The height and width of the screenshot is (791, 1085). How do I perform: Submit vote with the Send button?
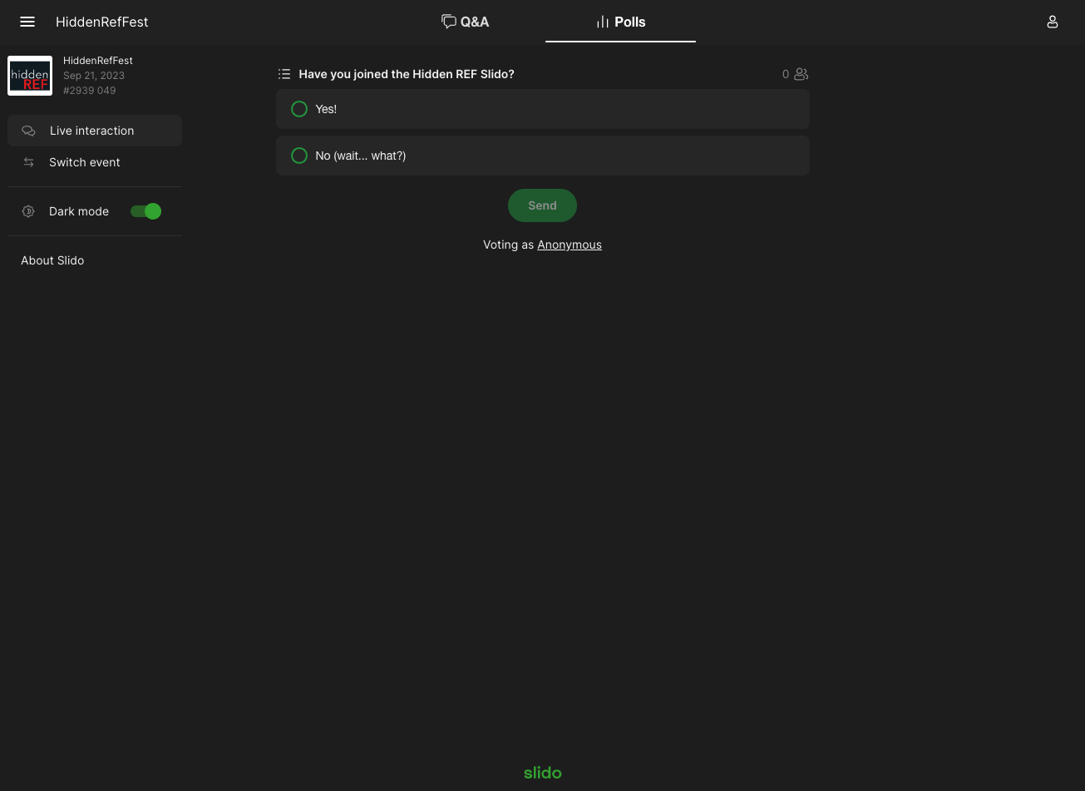(x=542, y=205)
